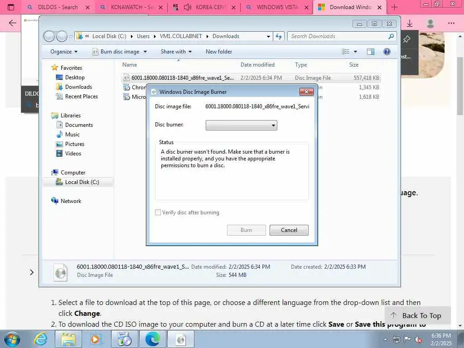This screenshot has height=348, width=464.
Task: Expand the chevron on the web page
Action: click(32, 272)
